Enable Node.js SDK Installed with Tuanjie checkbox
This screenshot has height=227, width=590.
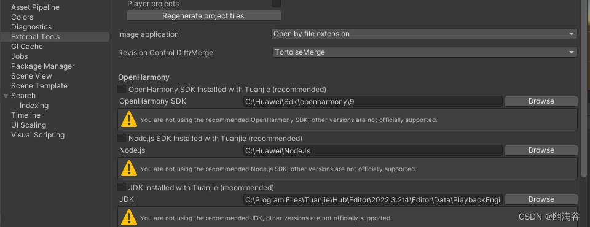click(x=122, y=138)
